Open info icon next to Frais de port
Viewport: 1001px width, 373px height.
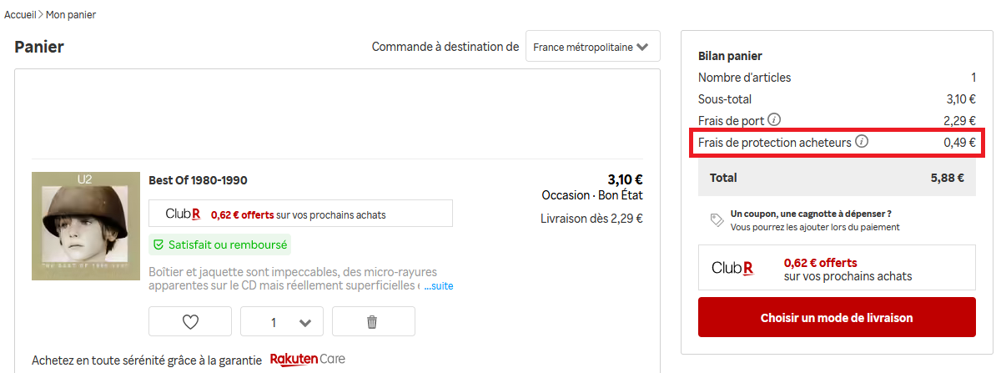tap(775, 119)
